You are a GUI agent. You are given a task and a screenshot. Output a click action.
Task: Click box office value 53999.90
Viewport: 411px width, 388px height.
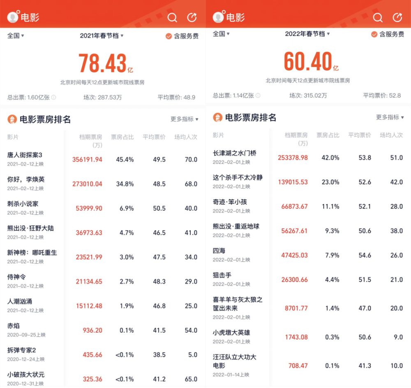(89, 208)
